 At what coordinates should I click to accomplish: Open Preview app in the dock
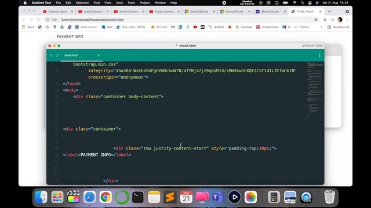(290, 197)
